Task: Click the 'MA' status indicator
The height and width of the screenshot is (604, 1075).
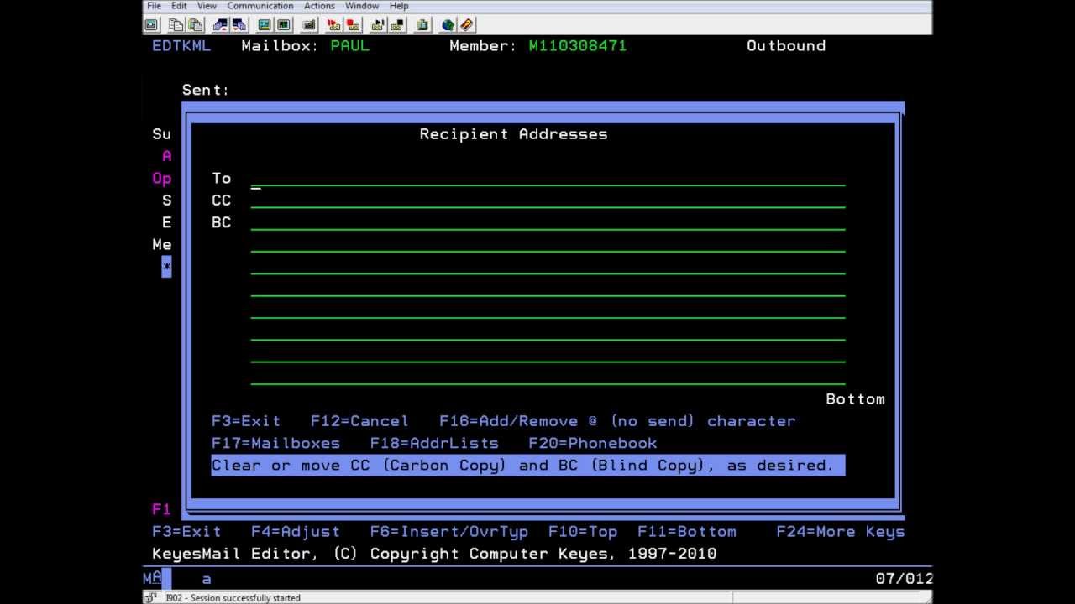Action: (x=152, y=579)
